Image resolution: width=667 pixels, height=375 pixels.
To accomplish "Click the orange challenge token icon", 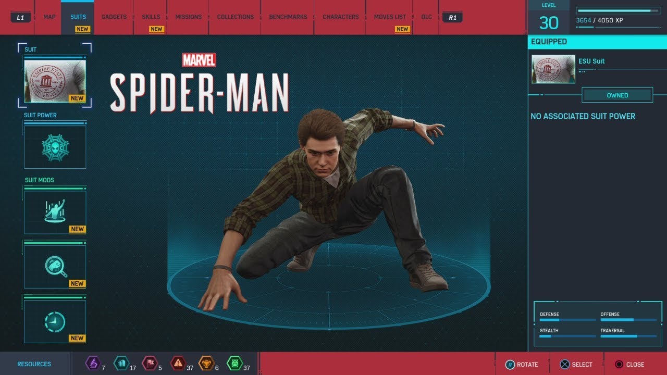I will 206,363.
